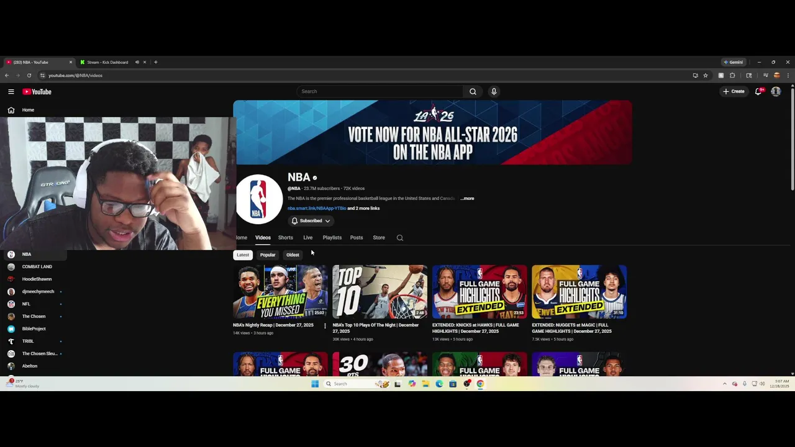Click the Create button
This screenshot has height=447, width=795.
click(x=734, y=91)
